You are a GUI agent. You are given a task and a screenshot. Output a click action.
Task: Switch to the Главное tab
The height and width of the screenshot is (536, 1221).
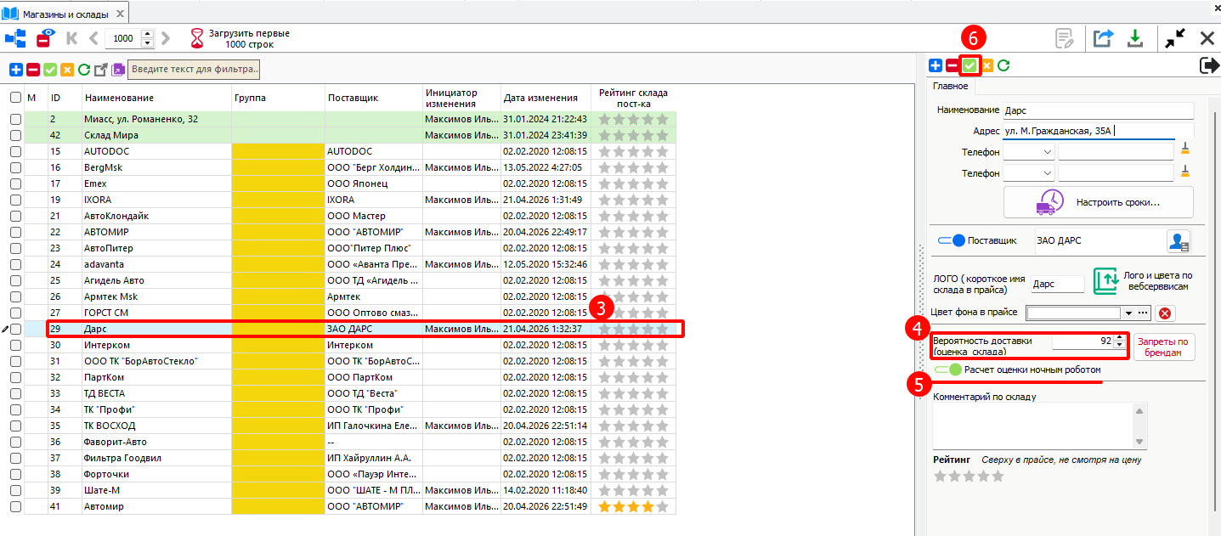pos(950,86)
